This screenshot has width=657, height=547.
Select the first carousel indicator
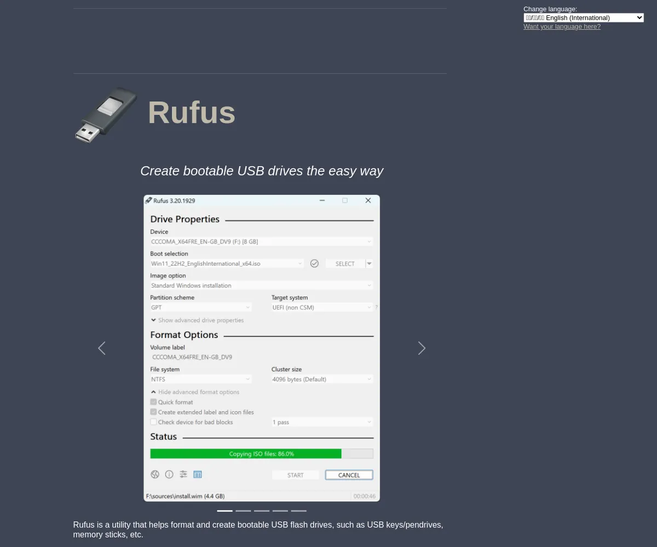tap(224, 511)
